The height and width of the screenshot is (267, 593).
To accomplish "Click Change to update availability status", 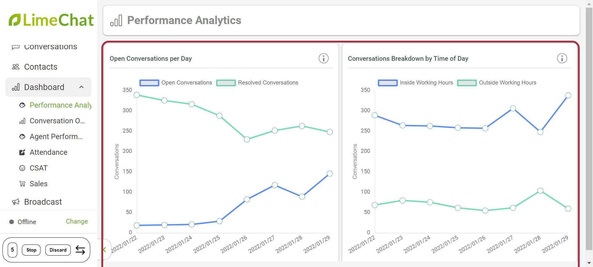I will point(77,221).
